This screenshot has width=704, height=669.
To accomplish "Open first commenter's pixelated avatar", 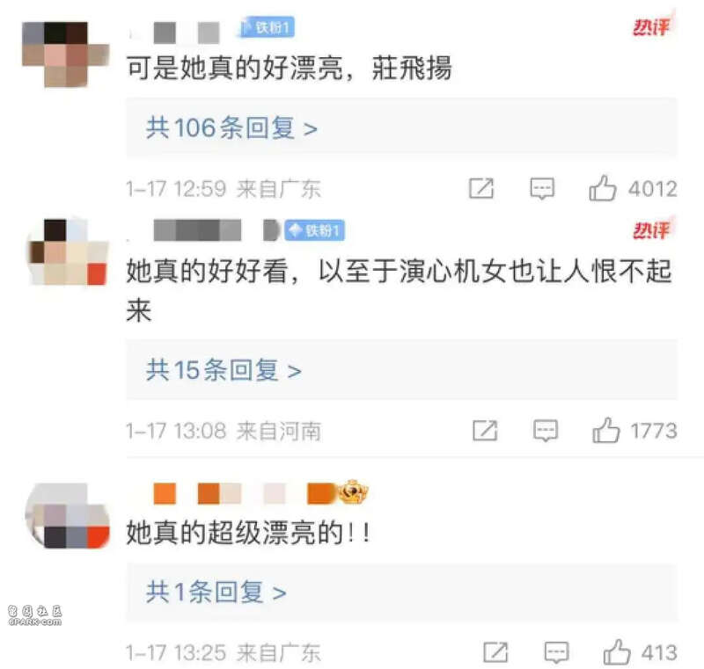I will 65,55.
